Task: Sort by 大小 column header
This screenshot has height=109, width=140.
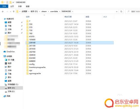Action: (x=105, y=17)
